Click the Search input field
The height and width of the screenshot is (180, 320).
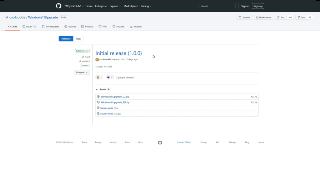point(216,6)
